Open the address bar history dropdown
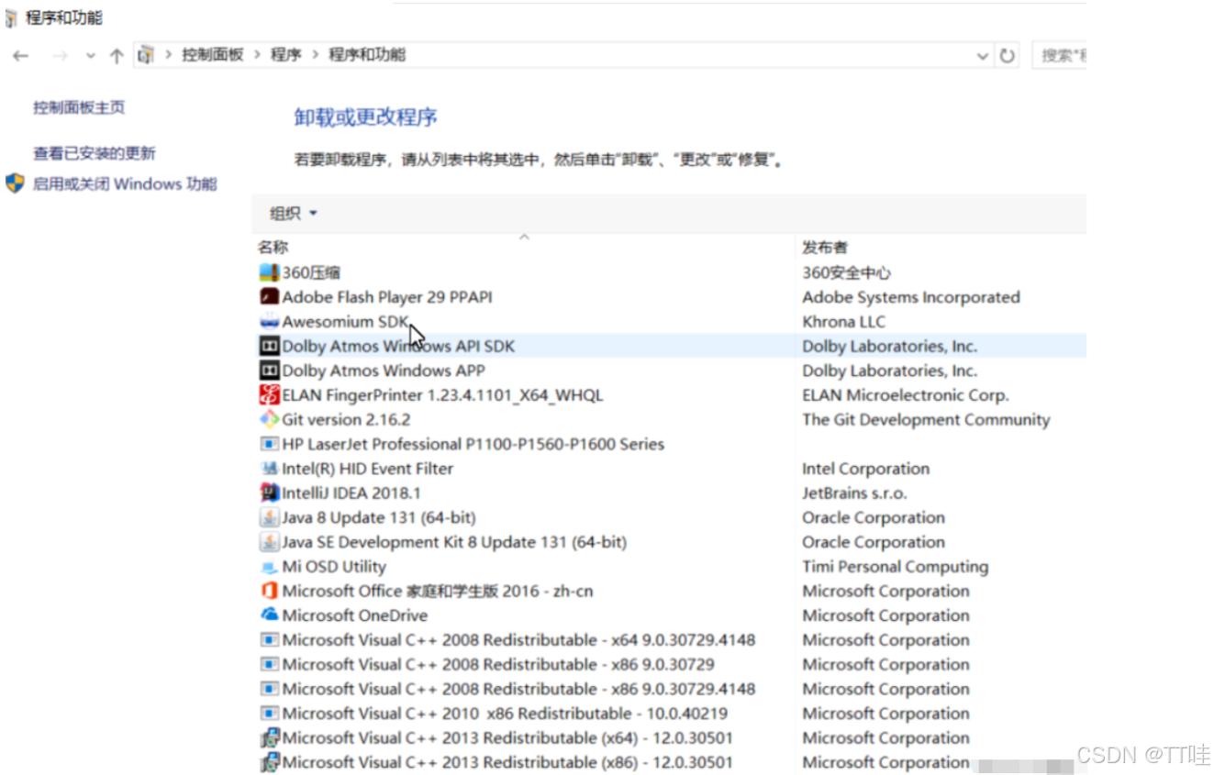The width and height of the screenshot is (1214, 775). 983,56
